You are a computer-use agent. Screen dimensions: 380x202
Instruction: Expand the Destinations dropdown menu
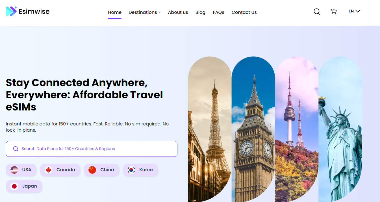[145, 12]
